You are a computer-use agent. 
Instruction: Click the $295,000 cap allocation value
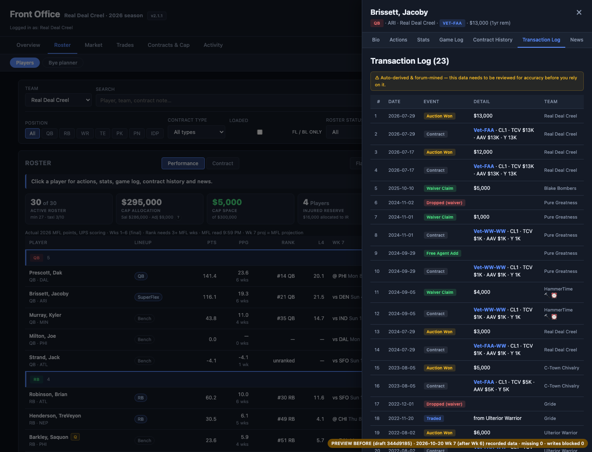pos(141,202)
